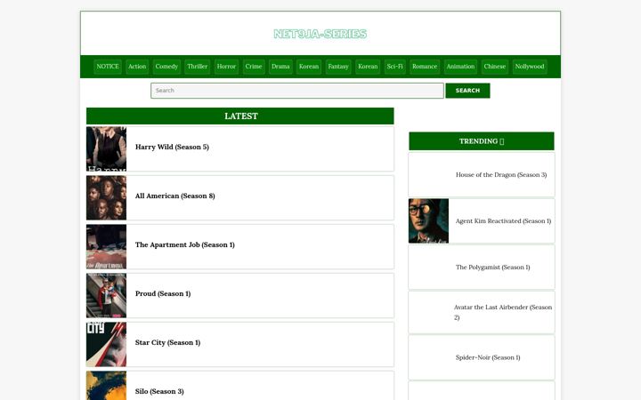Select the Animation category

point(460,67)
